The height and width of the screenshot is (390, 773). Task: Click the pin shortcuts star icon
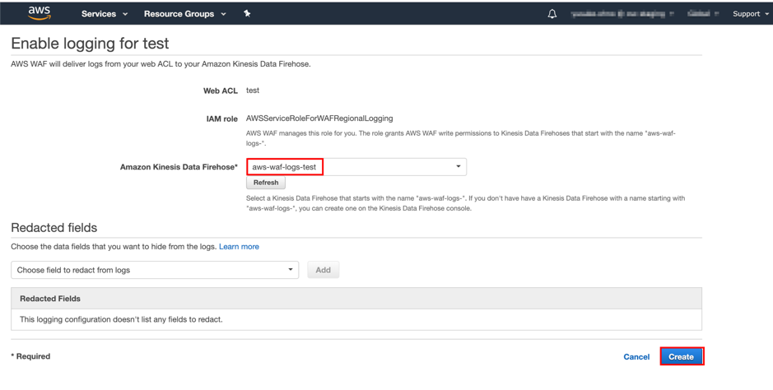(247, 14)
